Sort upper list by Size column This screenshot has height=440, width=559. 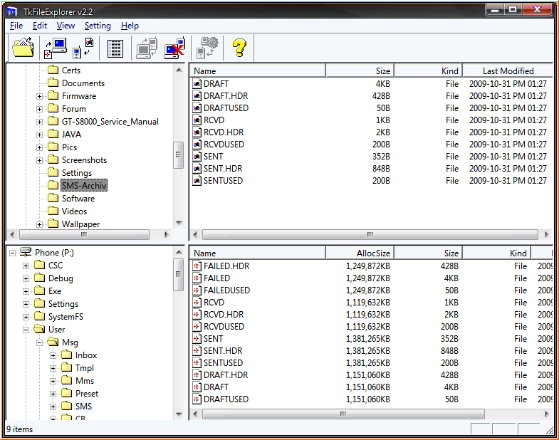pyautogui.click(x=360, y=71)
